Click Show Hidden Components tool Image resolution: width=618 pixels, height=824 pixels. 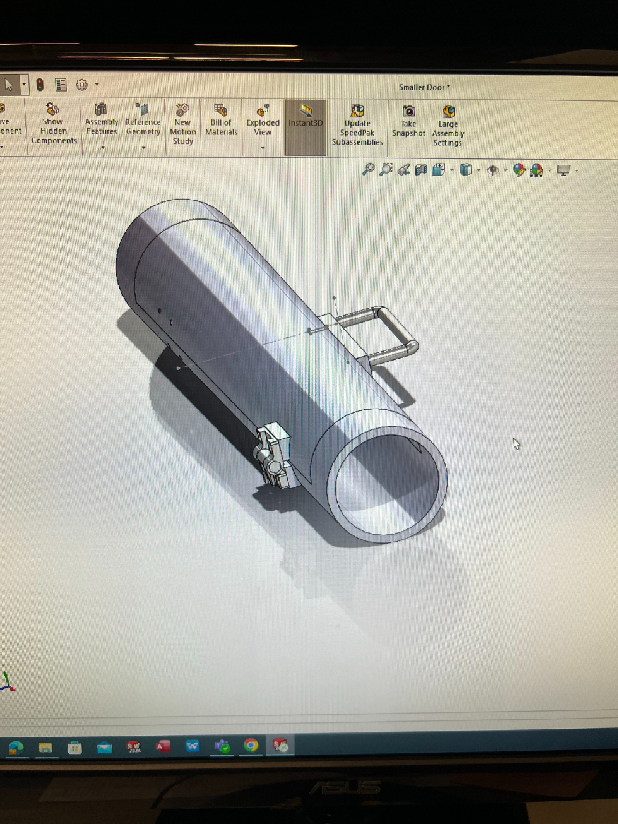click(53, 124)
